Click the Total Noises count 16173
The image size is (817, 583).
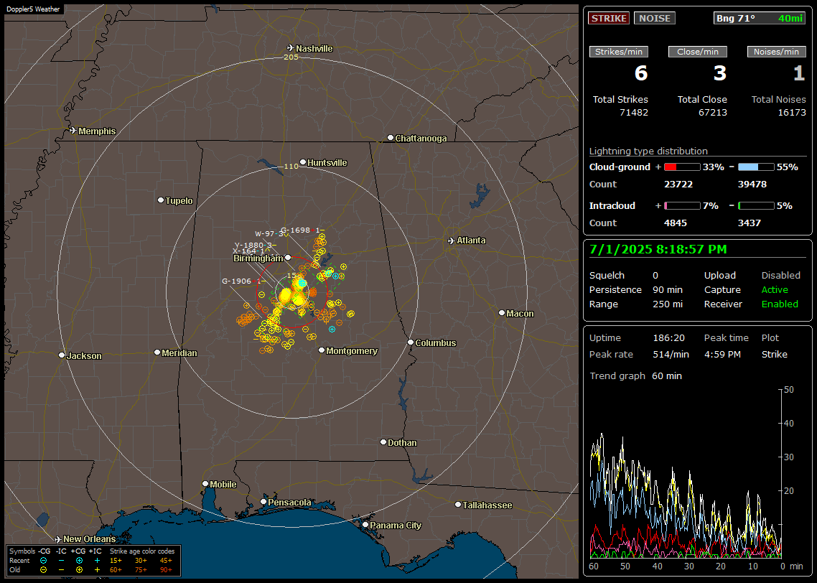click(x=791, y=113)
